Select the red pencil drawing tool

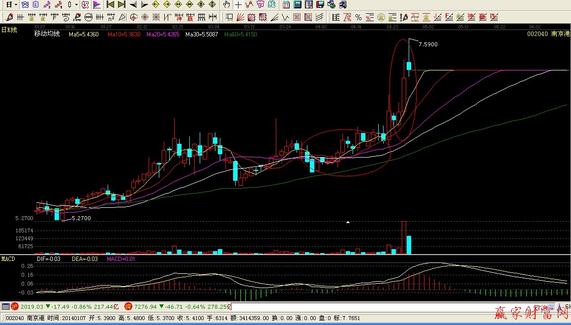point(9,17)
